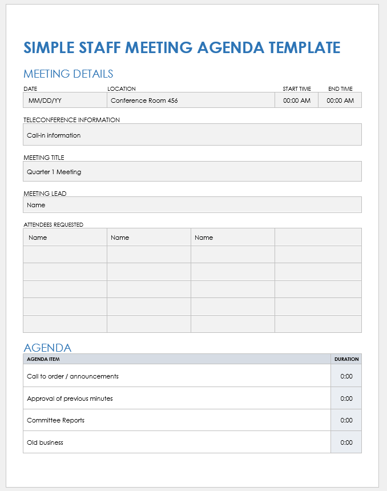Click the first attendee Name cell
This screenshot has height=491, width=387.
[x=64, y=238]
